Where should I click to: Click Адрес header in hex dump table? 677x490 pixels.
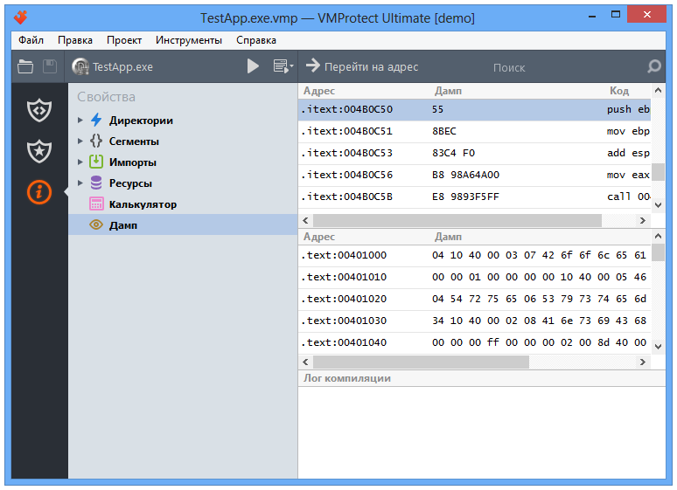tap(319, 237)
